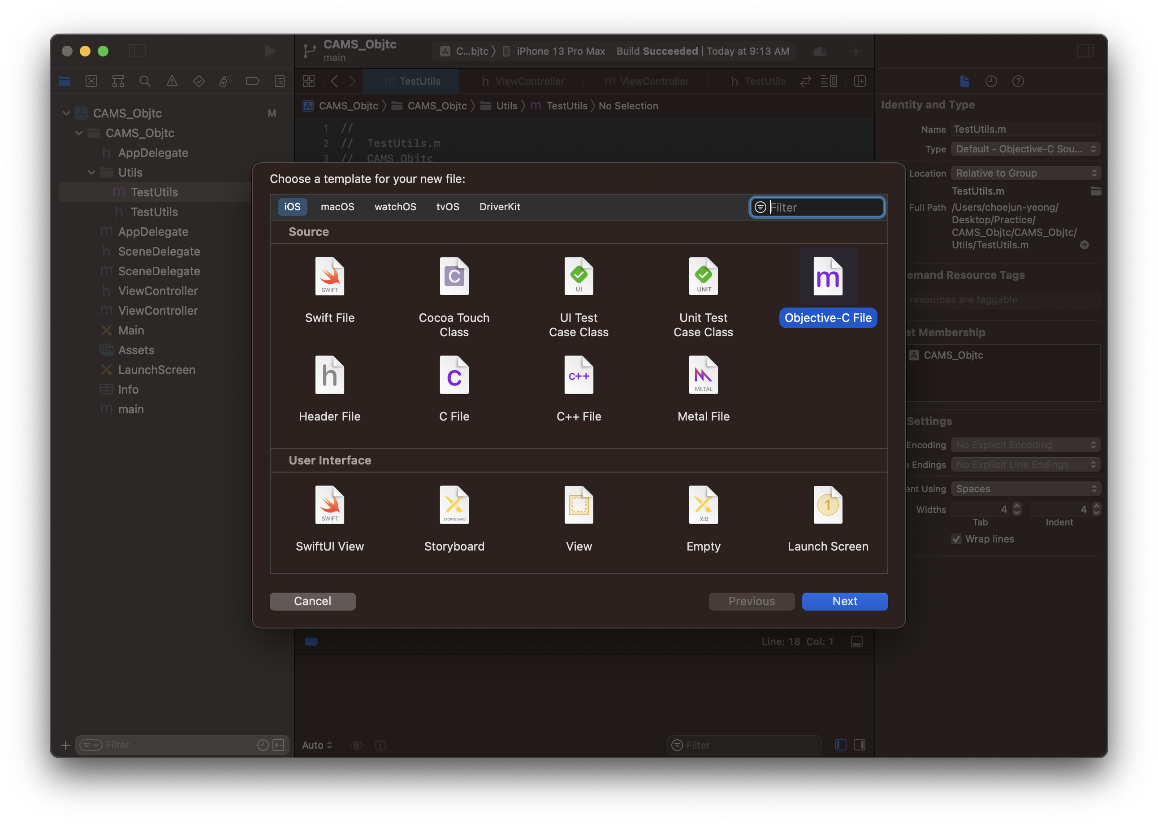Toggle the right inspector panel button
The width and height of the screenshot is (1158, 824).
(x=1085, y=51)
